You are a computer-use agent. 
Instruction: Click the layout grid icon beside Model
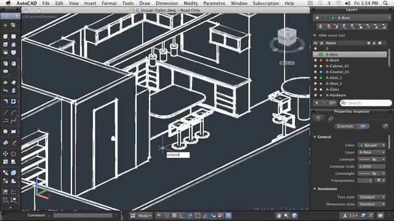tap(133, 215)
